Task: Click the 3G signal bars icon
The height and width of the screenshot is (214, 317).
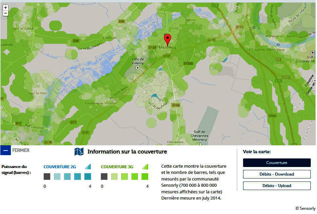Action: click(x=145, y=167)
